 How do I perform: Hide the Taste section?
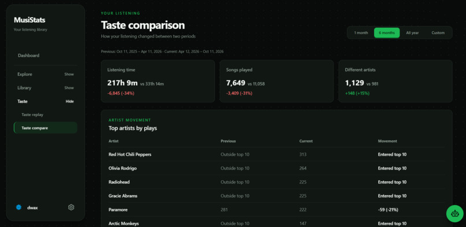(x=69, y=101)
